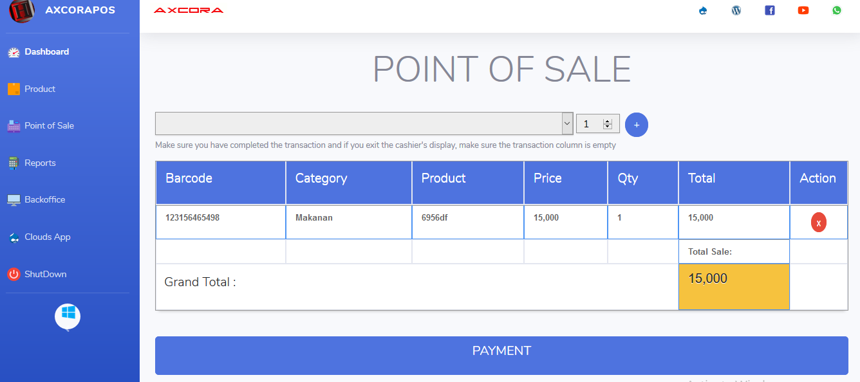Click the Facebook icon in the top bar
The width and height of the screenshot is (860, 382).
pyautogui.click(x=769, y=10)
